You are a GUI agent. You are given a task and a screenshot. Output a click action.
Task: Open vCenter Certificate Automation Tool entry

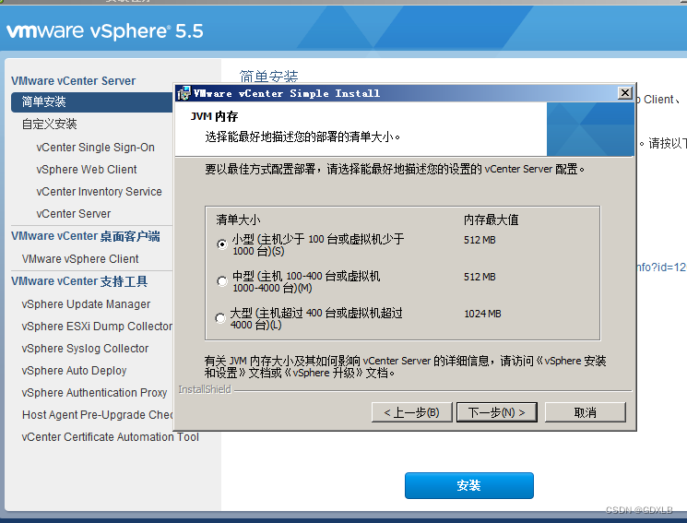point(110,436)
